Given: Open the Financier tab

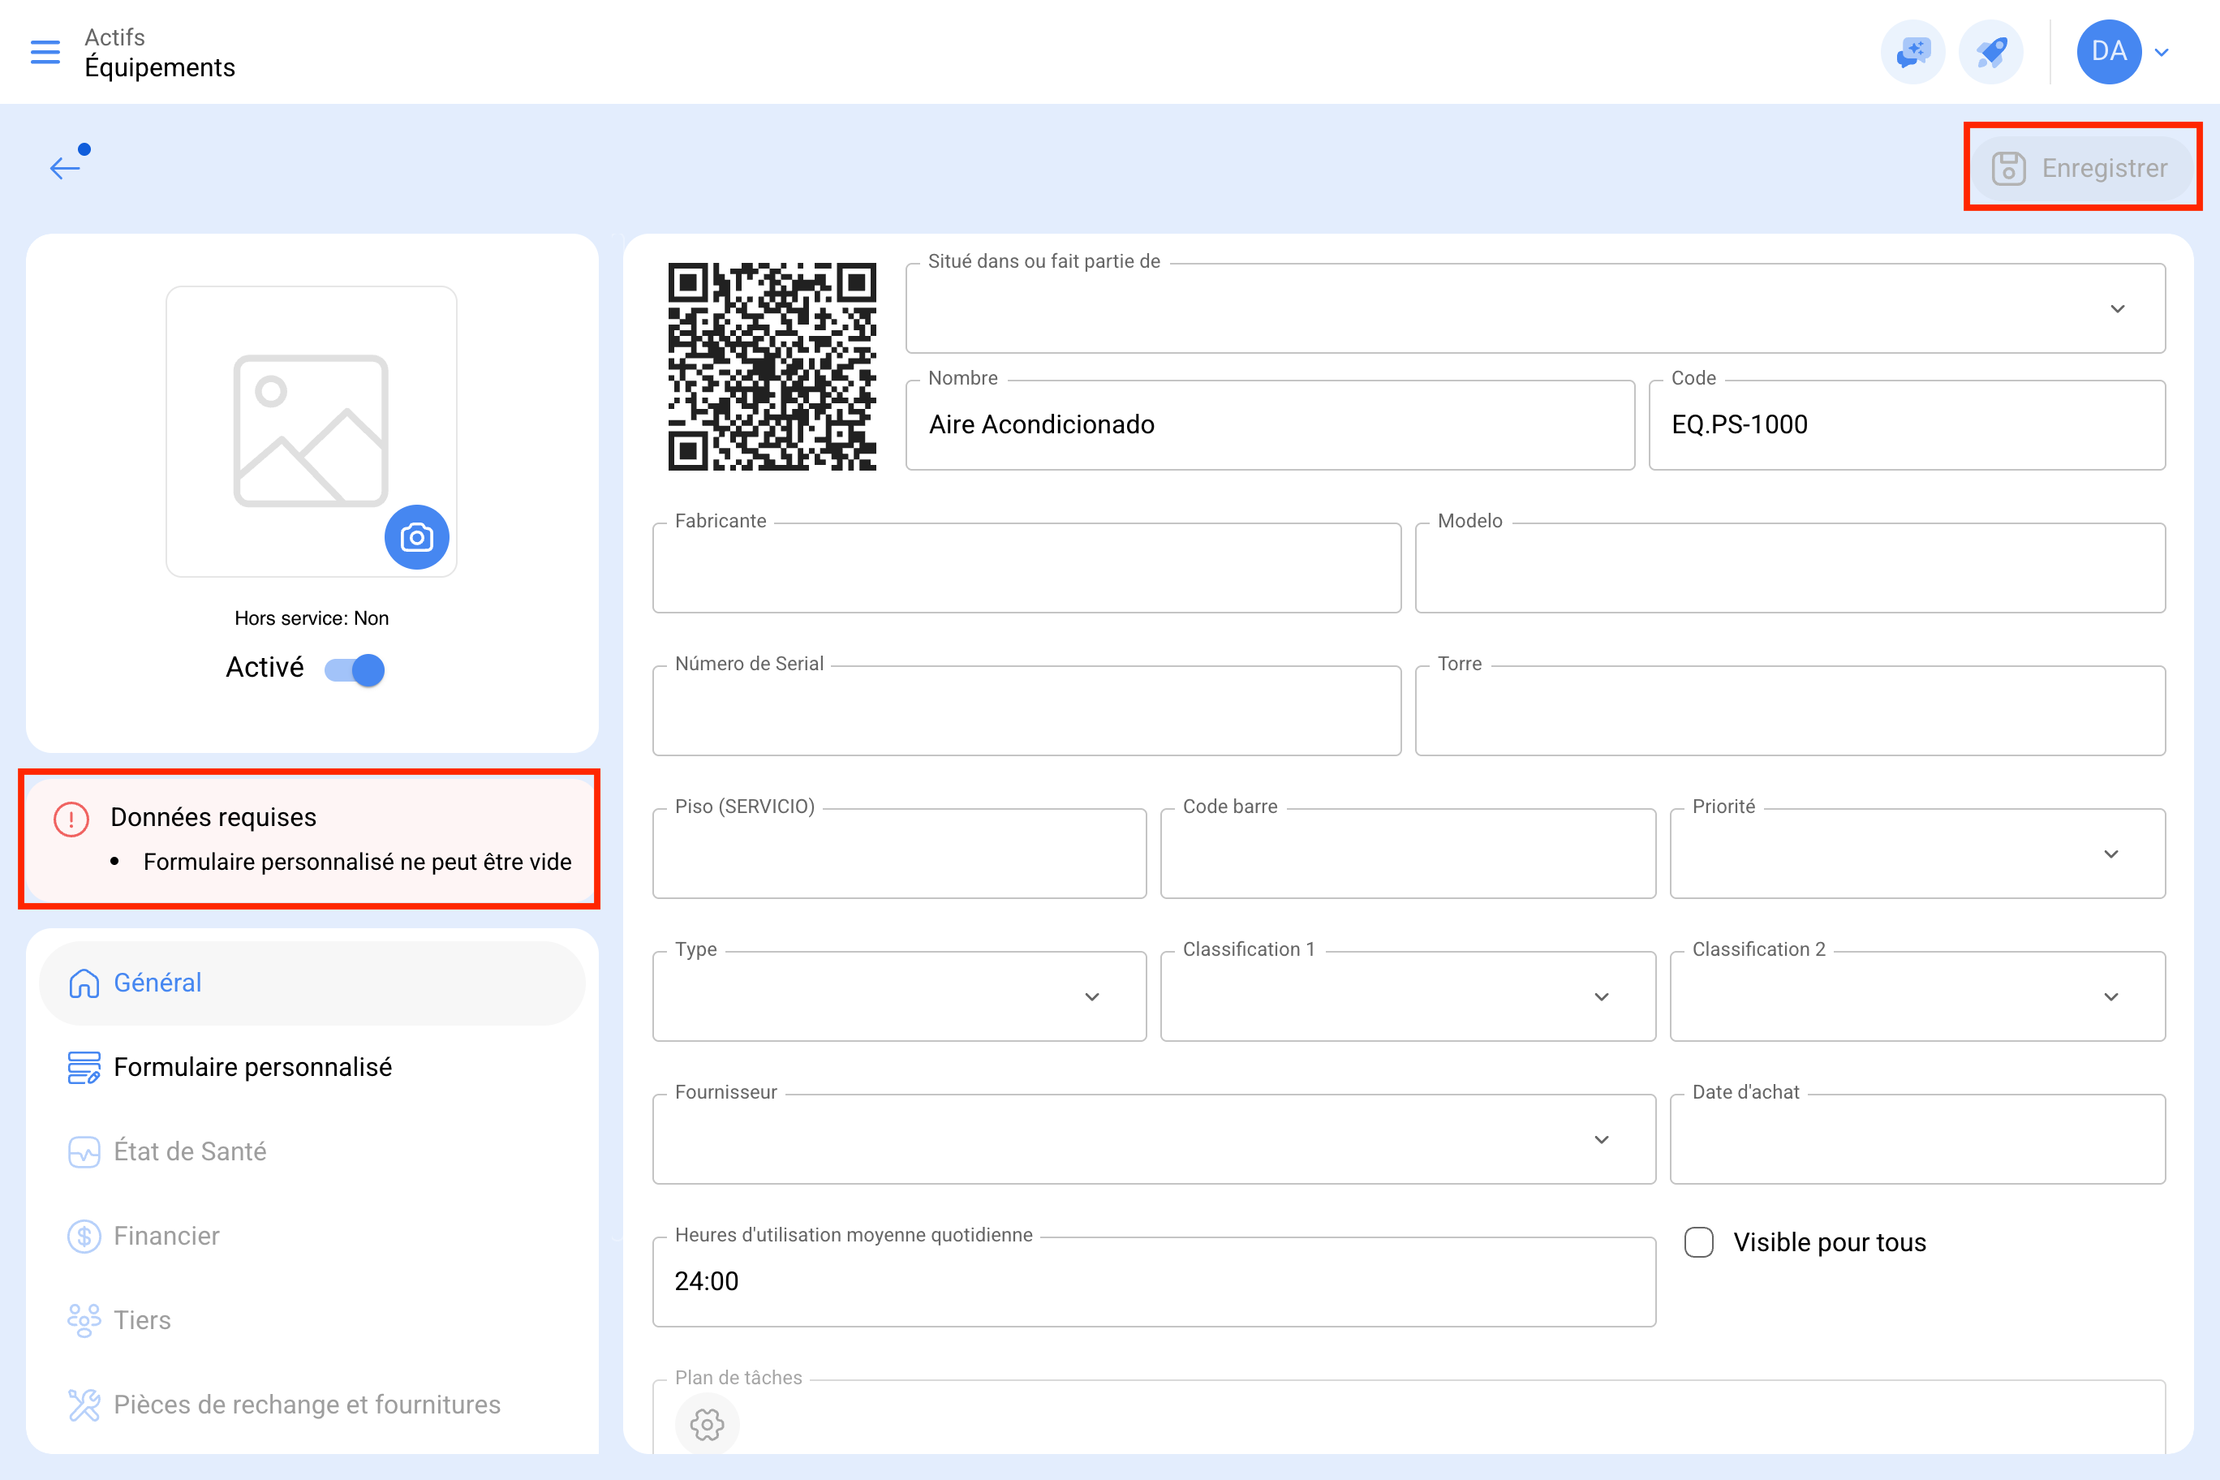Looking at the screenshot, I should pyautogui.click(x=312, y=1236).
